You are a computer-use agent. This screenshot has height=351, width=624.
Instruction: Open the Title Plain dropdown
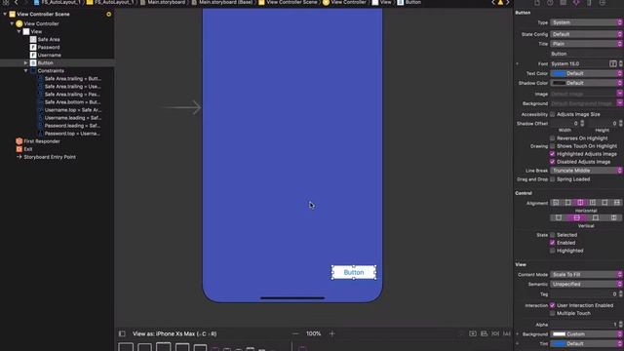(x=586, y=44)
